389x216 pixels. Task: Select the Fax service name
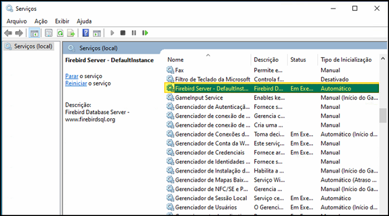(180, 70)
